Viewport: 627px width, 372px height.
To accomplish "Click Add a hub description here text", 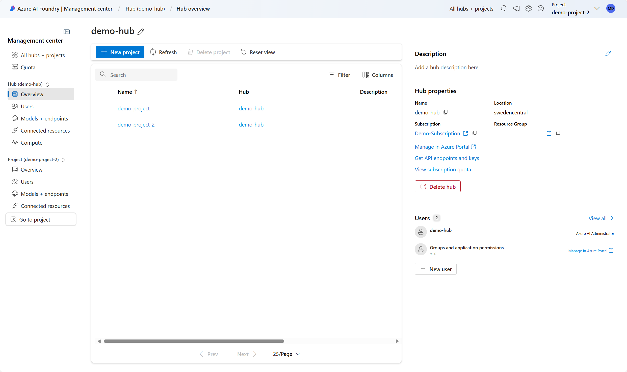I will point(447,67).
